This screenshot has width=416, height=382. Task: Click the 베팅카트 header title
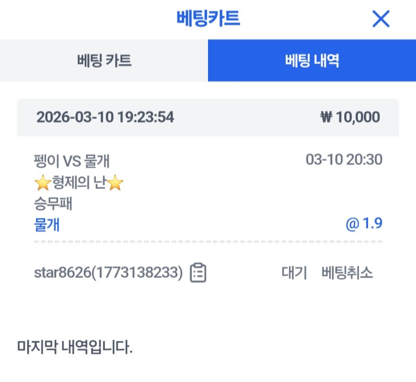tap(208, 19)
